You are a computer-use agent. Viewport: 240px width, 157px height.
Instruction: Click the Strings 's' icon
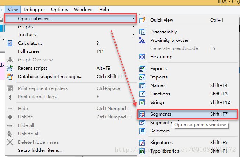point(142,102)
